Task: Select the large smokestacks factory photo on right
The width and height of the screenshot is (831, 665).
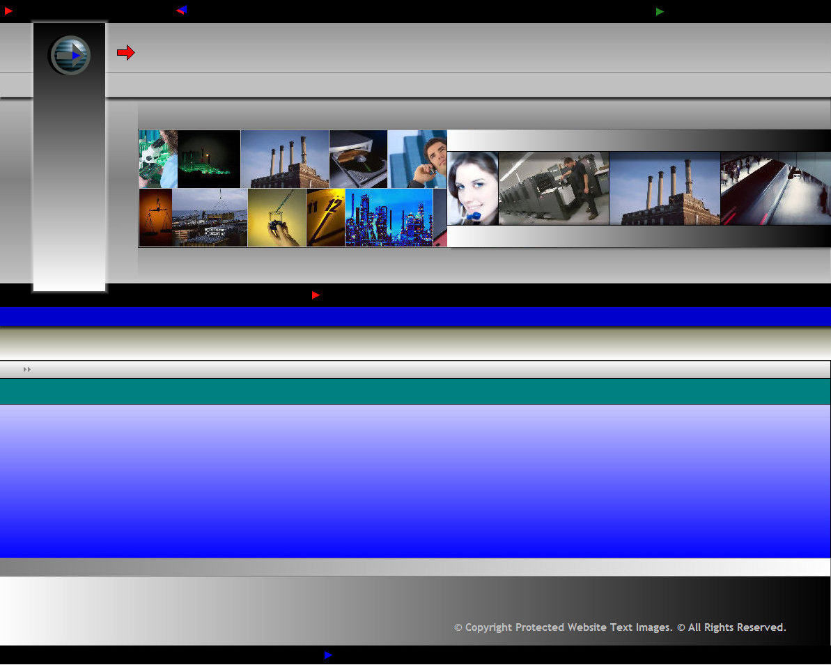Action: coord(665,189)
